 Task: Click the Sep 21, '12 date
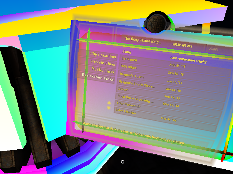pyautogui.click(x=172, y=97)
